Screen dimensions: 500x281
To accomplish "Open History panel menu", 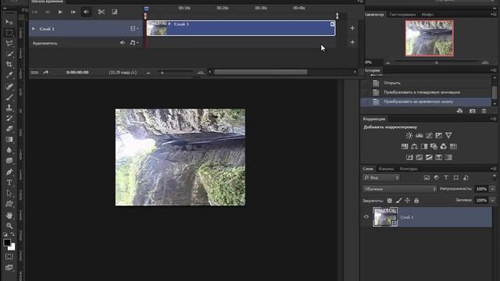I will point(494,70).
